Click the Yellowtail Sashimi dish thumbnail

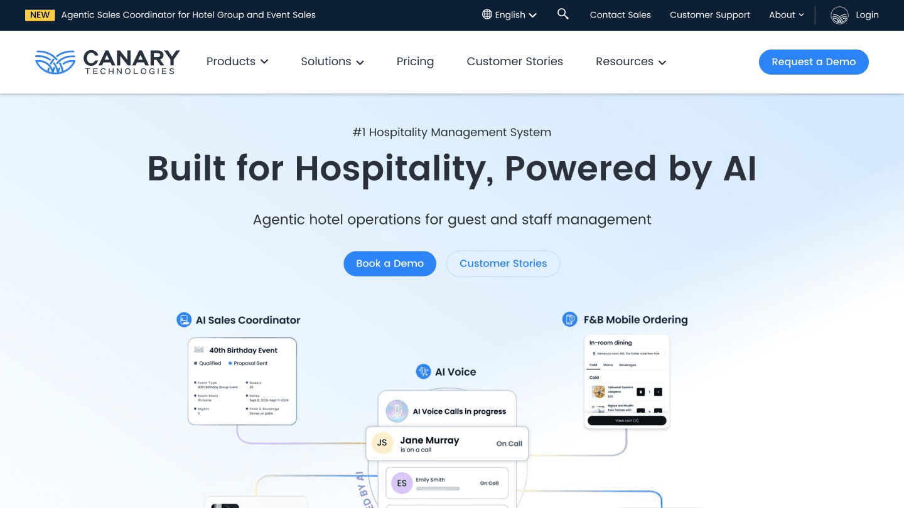coord(598,391)
